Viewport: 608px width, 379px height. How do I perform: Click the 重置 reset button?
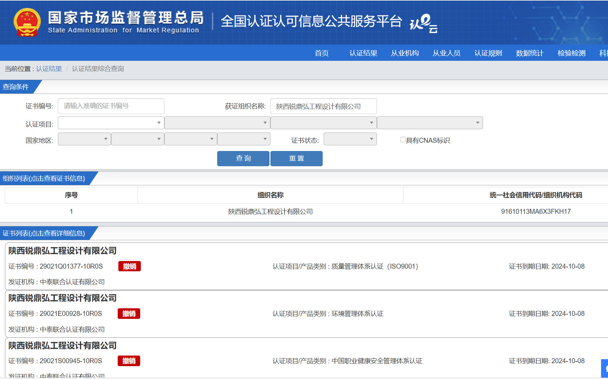[297, 158]
